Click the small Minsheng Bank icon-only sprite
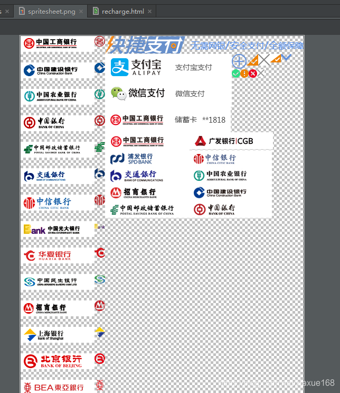Viewport: 340px width, 393px height. [x=100, y=279]
